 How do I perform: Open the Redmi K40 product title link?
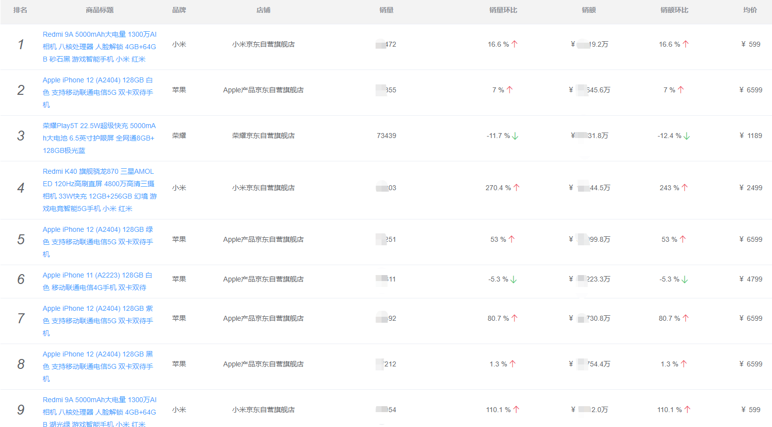(100, 190)
